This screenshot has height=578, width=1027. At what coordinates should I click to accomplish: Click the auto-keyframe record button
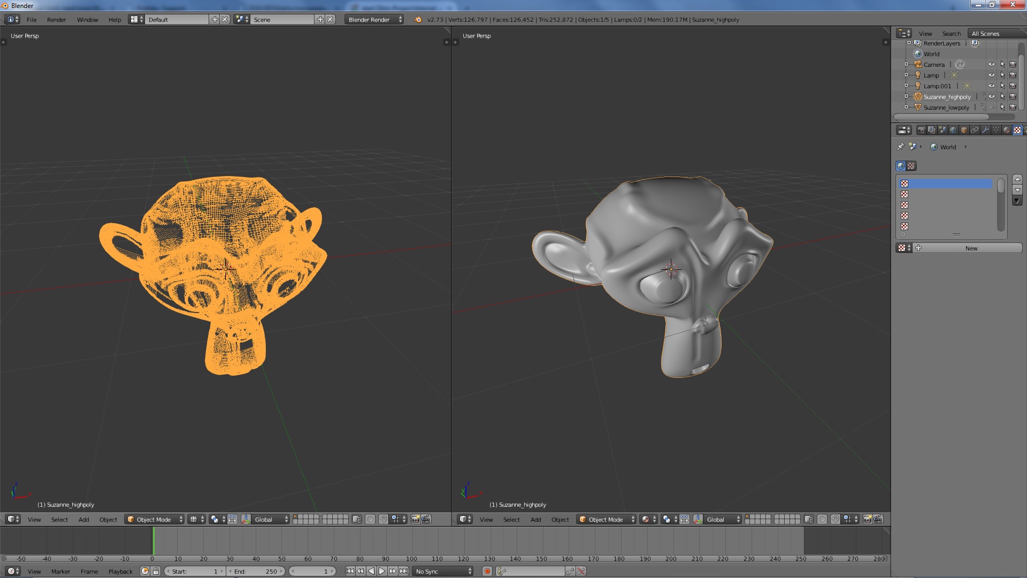(x=487, y=571)
